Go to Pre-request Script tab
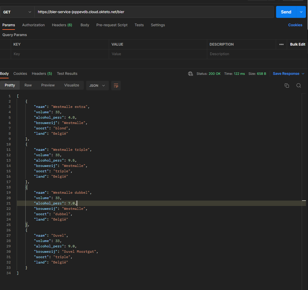 pyautogui.click(x=112, y=25)
